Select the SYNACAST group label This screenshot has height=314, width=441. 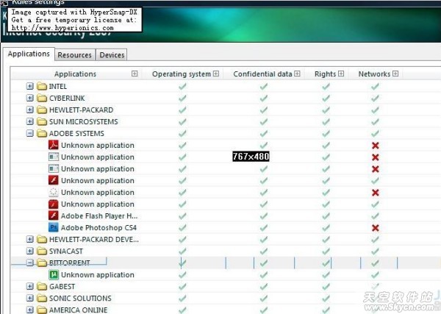click(x=66, y=251)
